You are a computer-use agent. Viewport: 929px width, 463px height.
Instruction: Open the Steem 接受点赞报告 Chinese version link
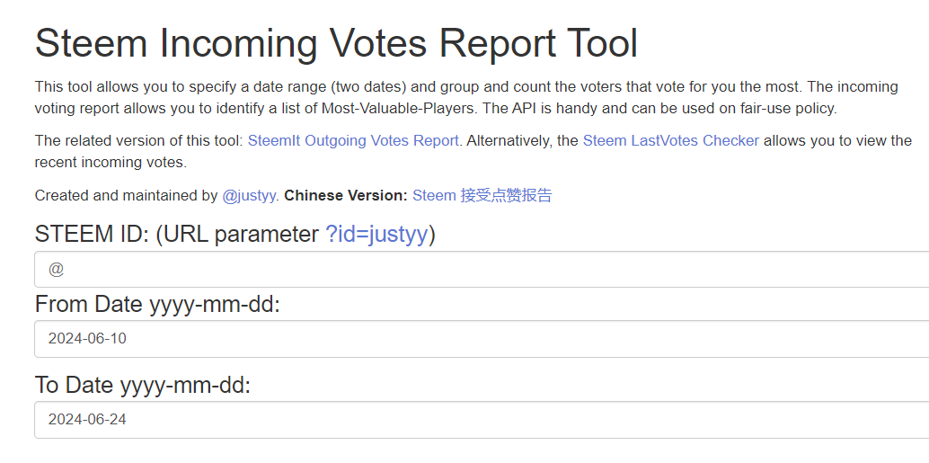(482, 196)
